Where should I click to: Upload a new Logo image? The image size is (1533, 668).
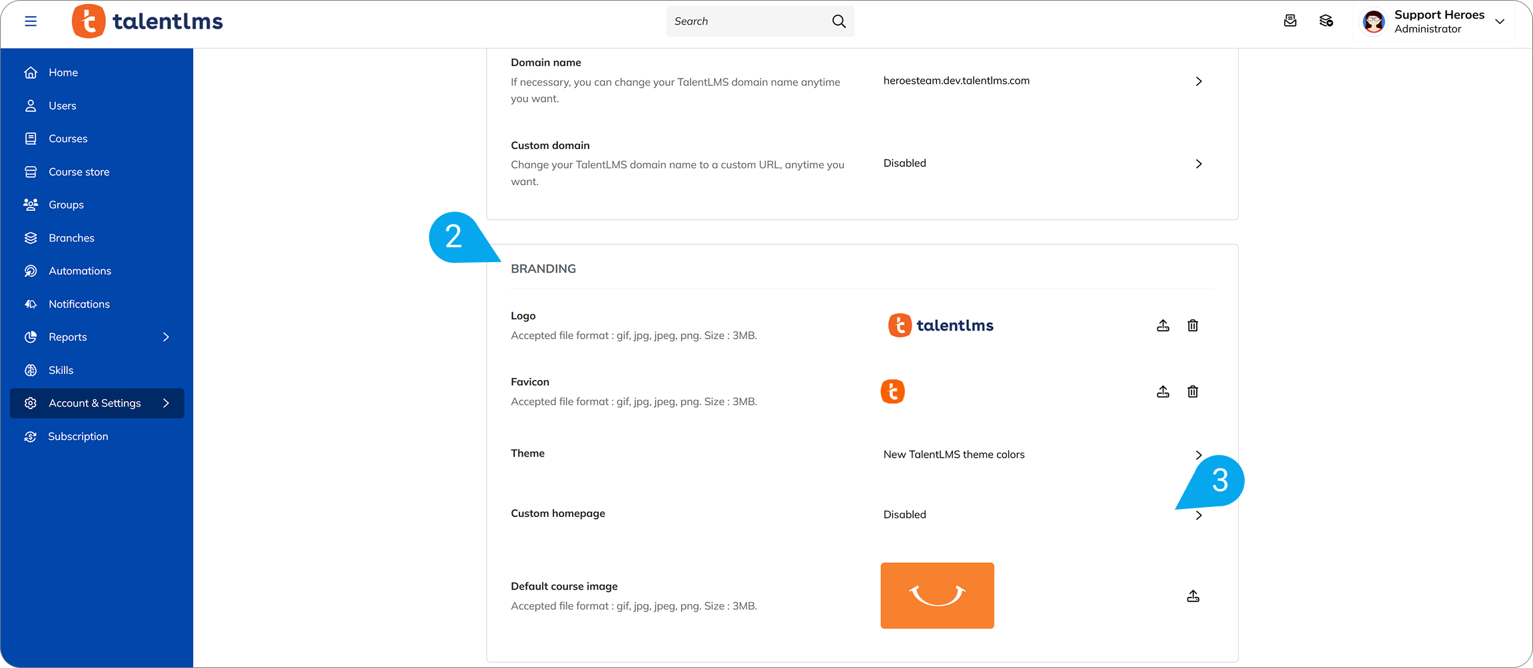(x=1163, y=325)
